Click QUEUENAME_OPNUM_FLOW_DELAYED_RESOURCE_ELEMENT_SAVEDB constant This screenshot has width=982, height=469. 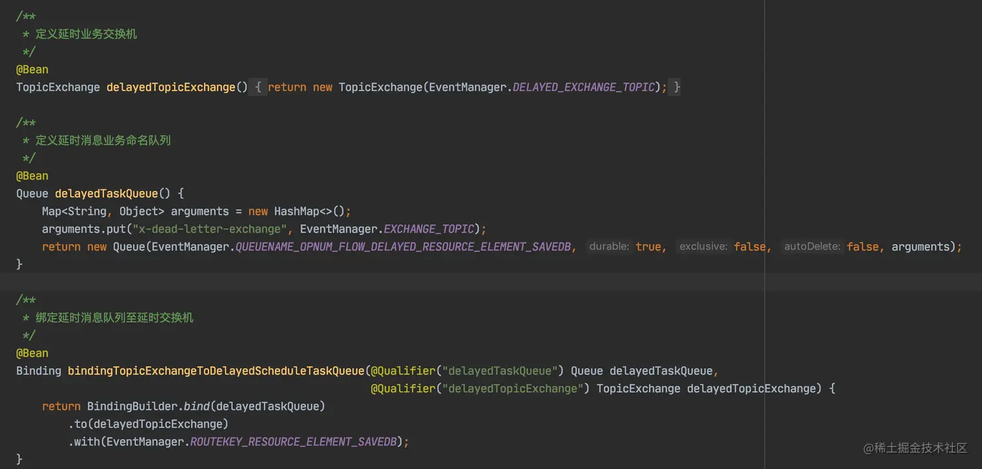click(x=403, y=247)
